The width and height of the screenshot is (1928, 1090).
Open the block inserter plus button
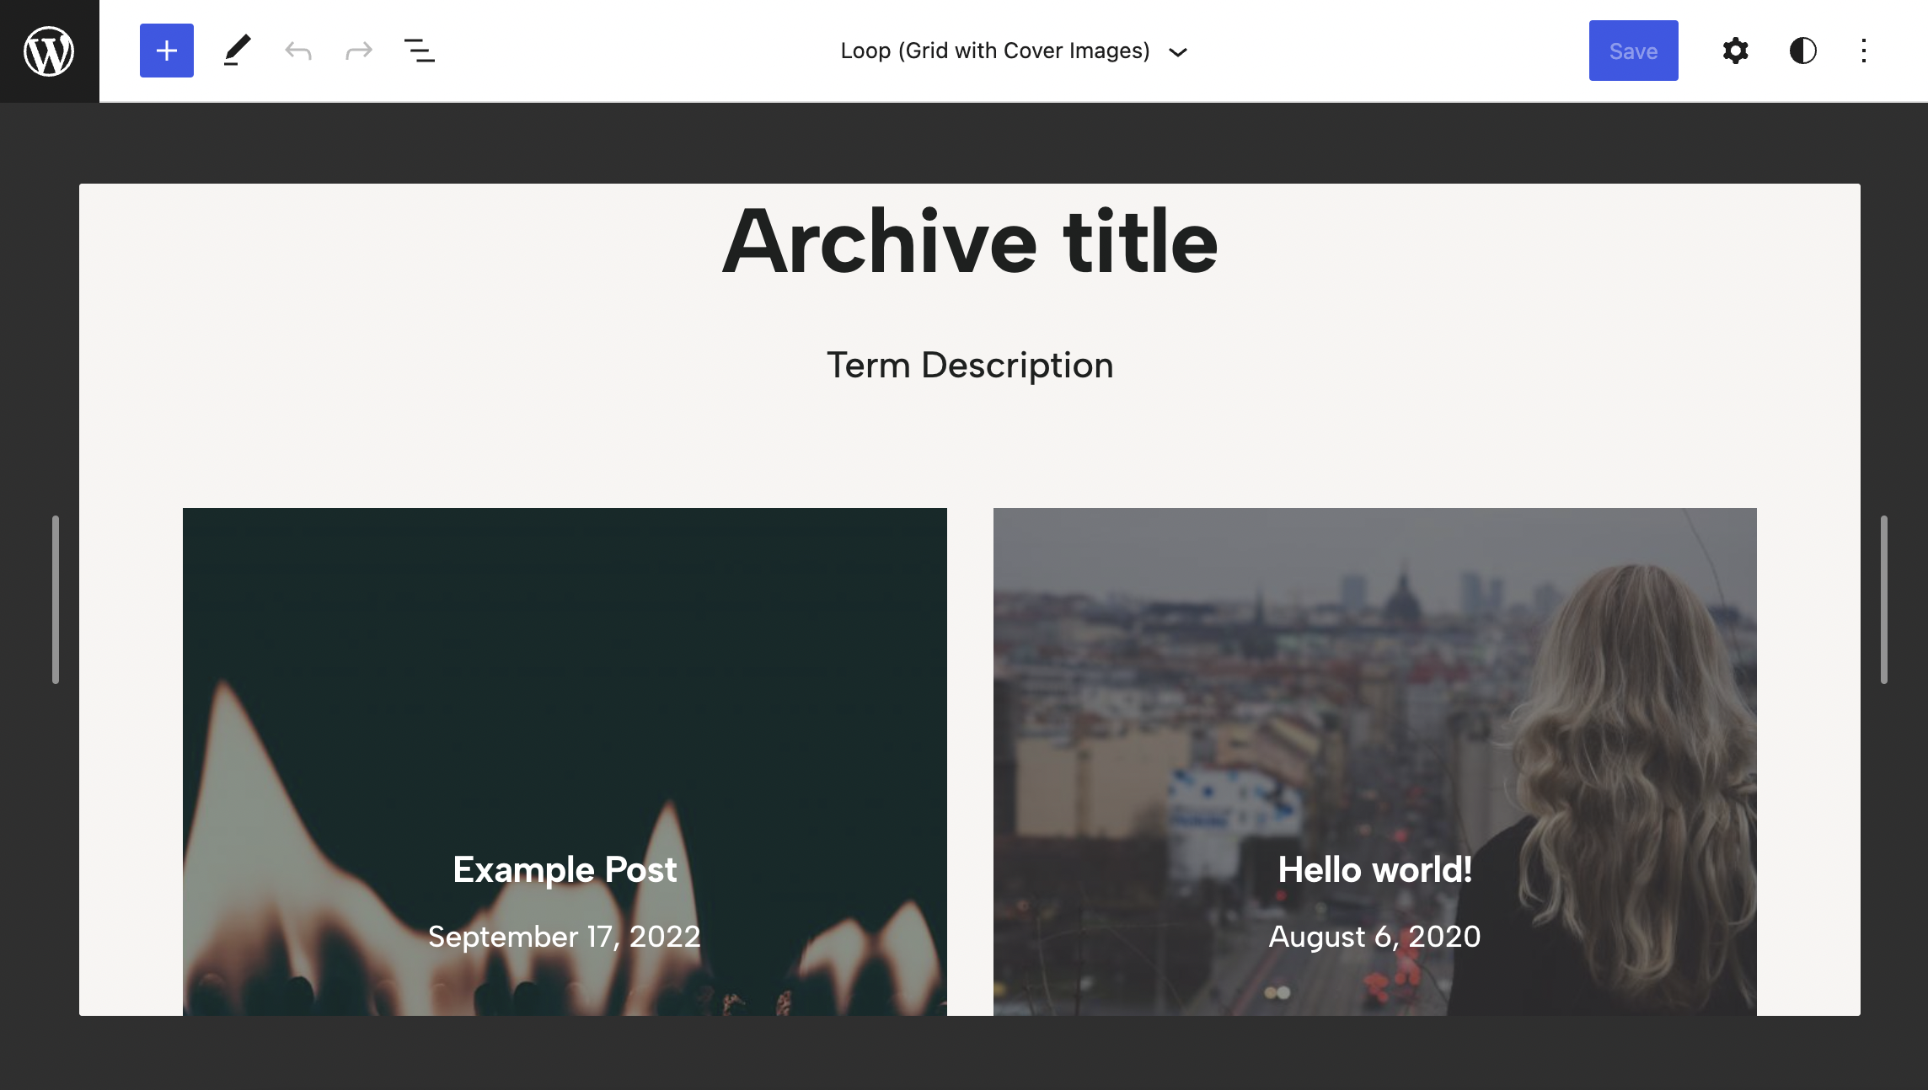pyautogui.click(x=167, y=51)
